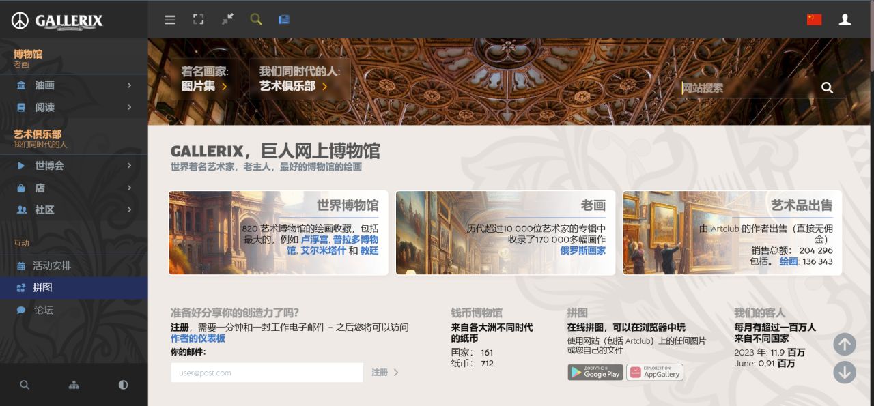Viewport: 874px width, 406px height.
Task: Expand the 油画 submenu chevron
Action: click(x=129, y=85)
